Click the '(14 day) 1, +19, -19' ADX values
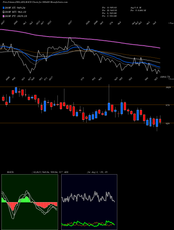174x230 pixels. click(97, 172)
